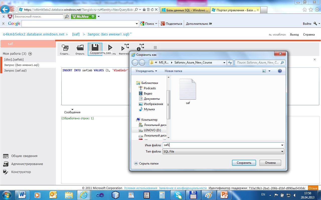This screenshot has height=200, width=321.
Task: Open the Google search box dropdown arrow
Action: coord(137,24)
